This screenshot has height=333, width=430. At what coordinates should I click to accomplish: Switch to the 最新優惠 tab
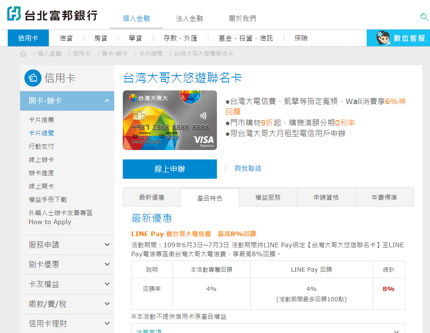click(151, 197)
